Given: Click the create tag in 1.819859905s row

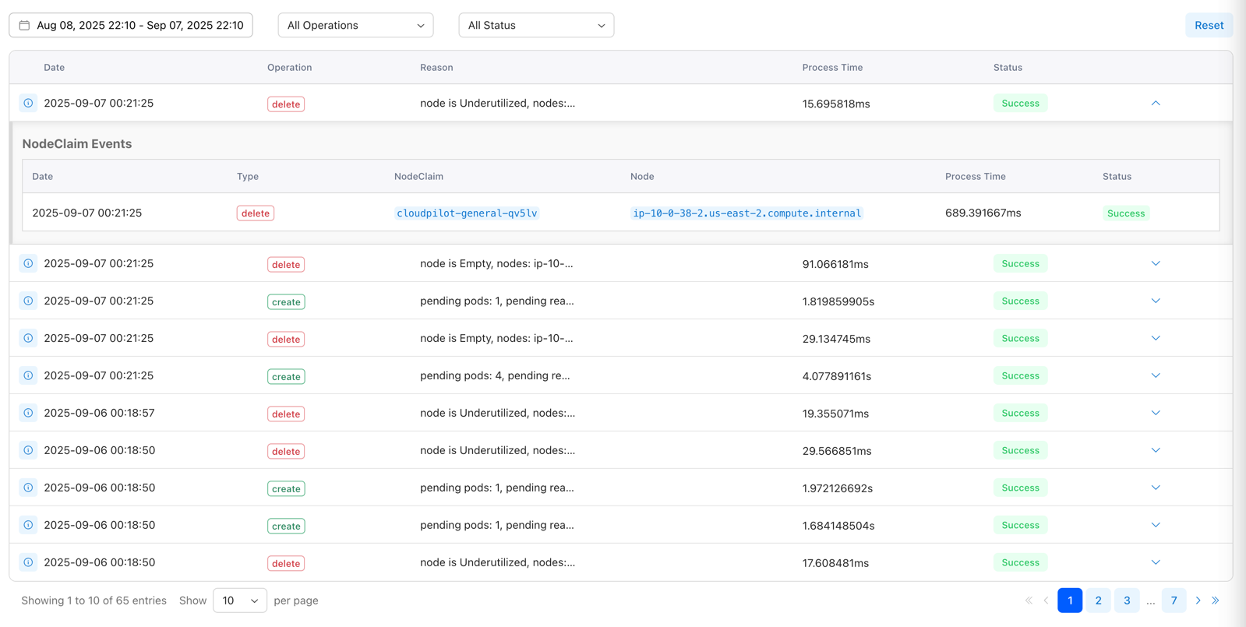Looking at the screenshot, I should click(x=286, y=301).
